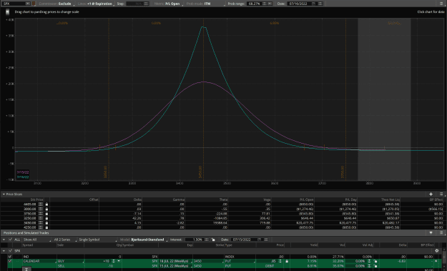Screen dimensions: 447x271
Task: Toggle the ALL positions checkbox
Action: [x=11, y=240]
